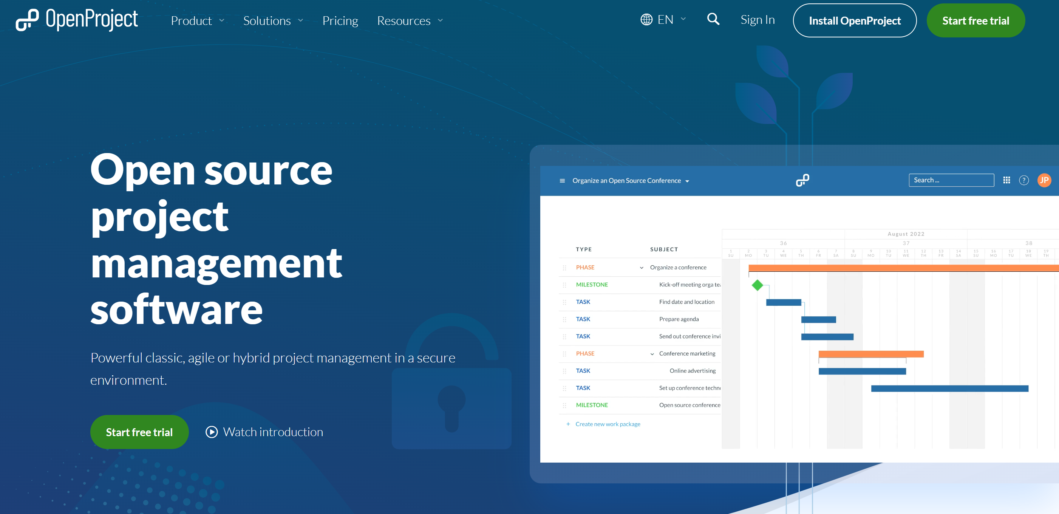Click the play icon beside Watch introduction

coord(211,432)
